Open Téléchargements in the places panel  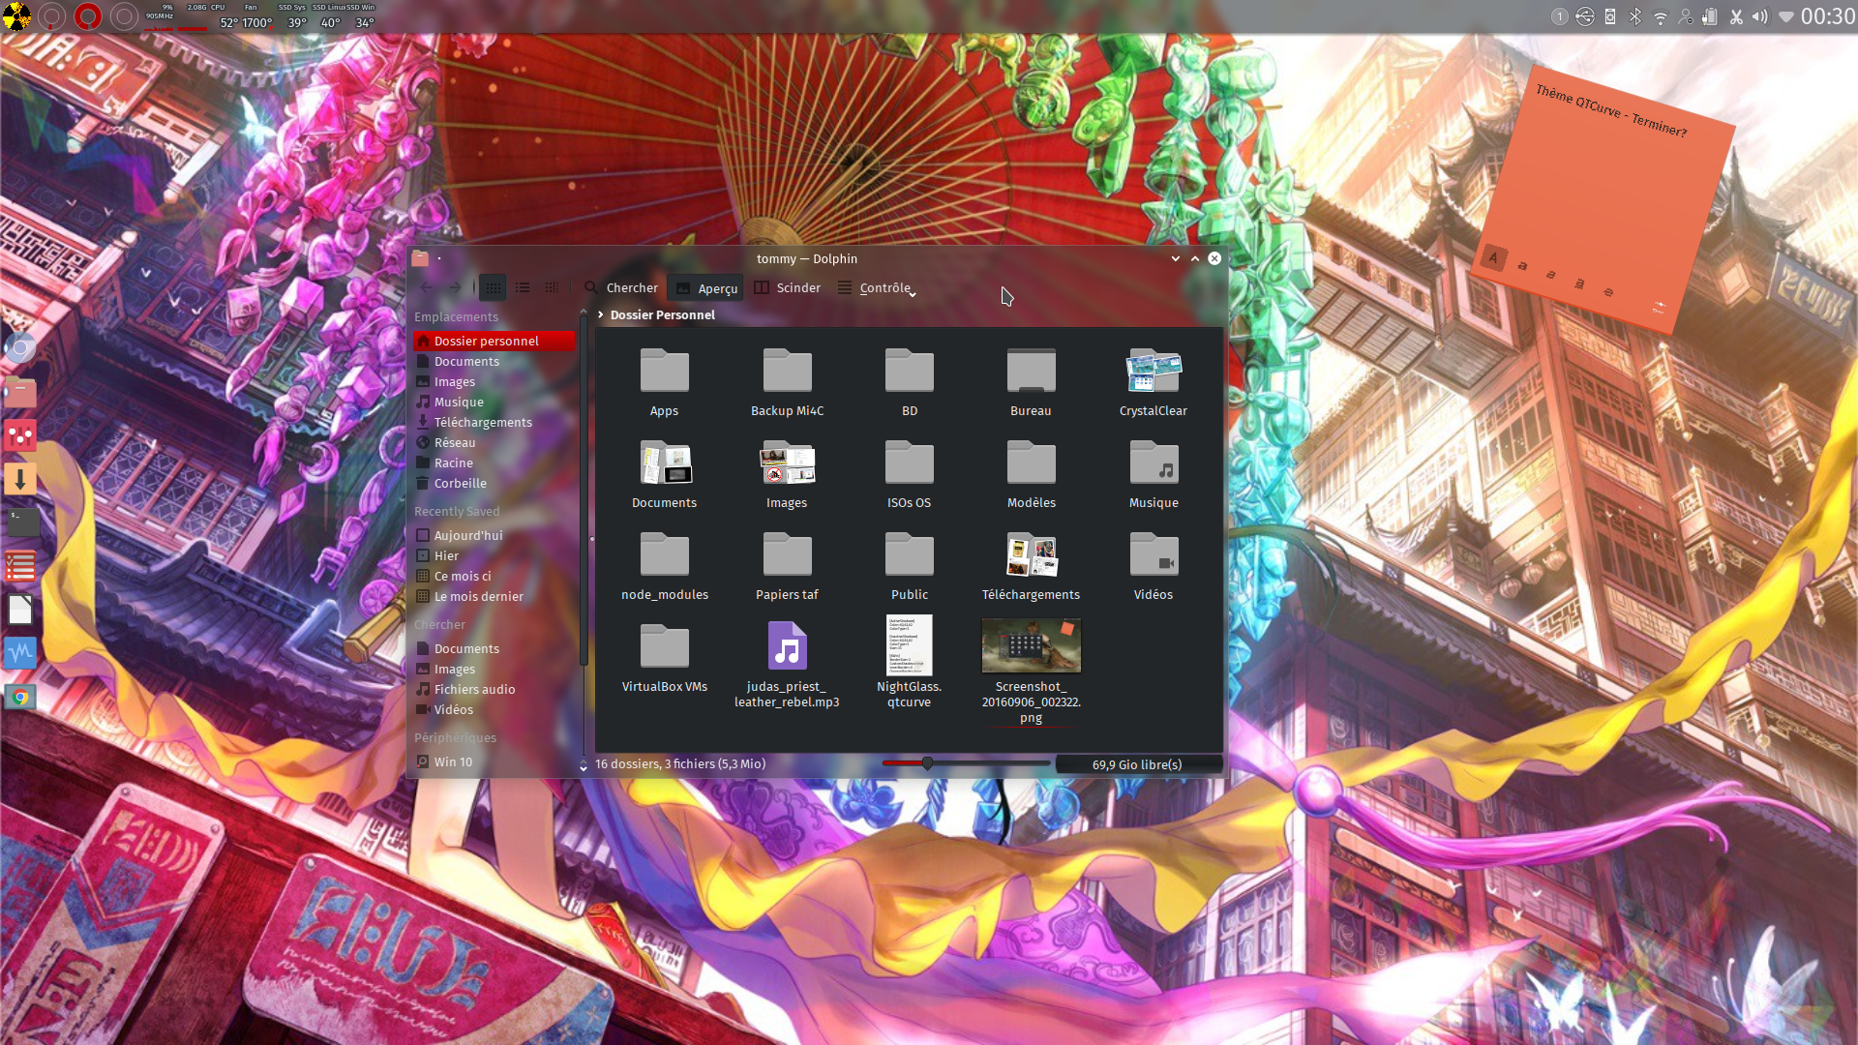(494, 422)
